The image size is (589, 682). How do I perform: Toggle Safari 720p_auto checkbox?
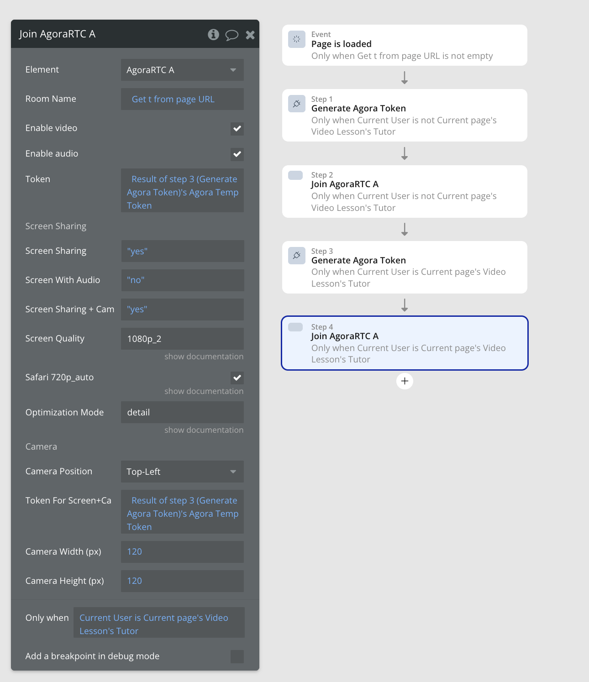pos(237,378)
